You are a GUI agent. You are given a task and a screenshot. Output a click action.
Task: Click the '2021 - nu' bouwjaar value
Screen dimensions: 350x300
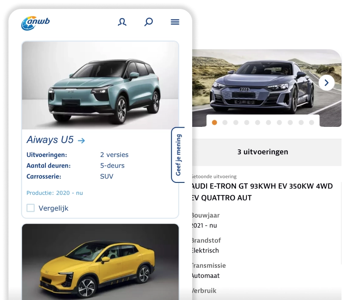[x=204, y=225]
